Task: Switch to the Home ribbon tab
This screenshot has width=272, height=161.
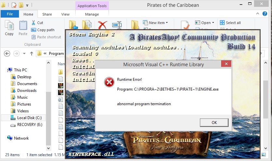Action: click(x=28, y=14)
